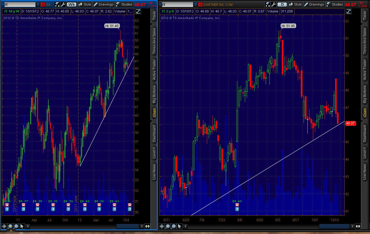Open Big Buttons tab beside right chart
The image size is (370, 234).
pos(364,94)
